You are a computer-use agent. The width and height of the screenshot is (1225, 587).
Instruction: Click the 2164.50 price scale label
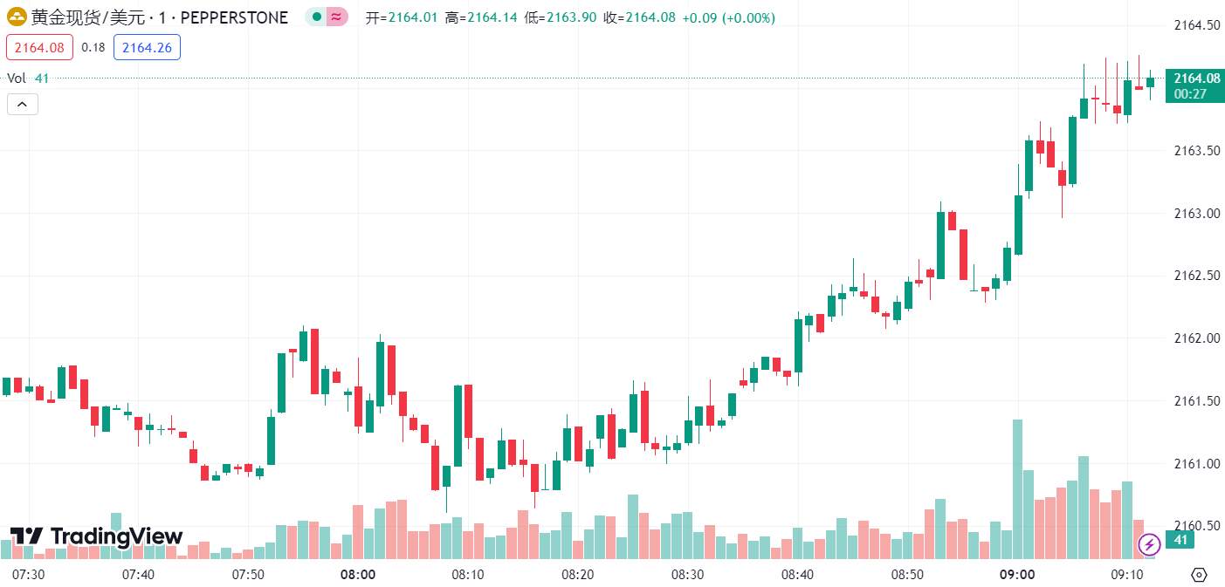[x=1195, y=25]
